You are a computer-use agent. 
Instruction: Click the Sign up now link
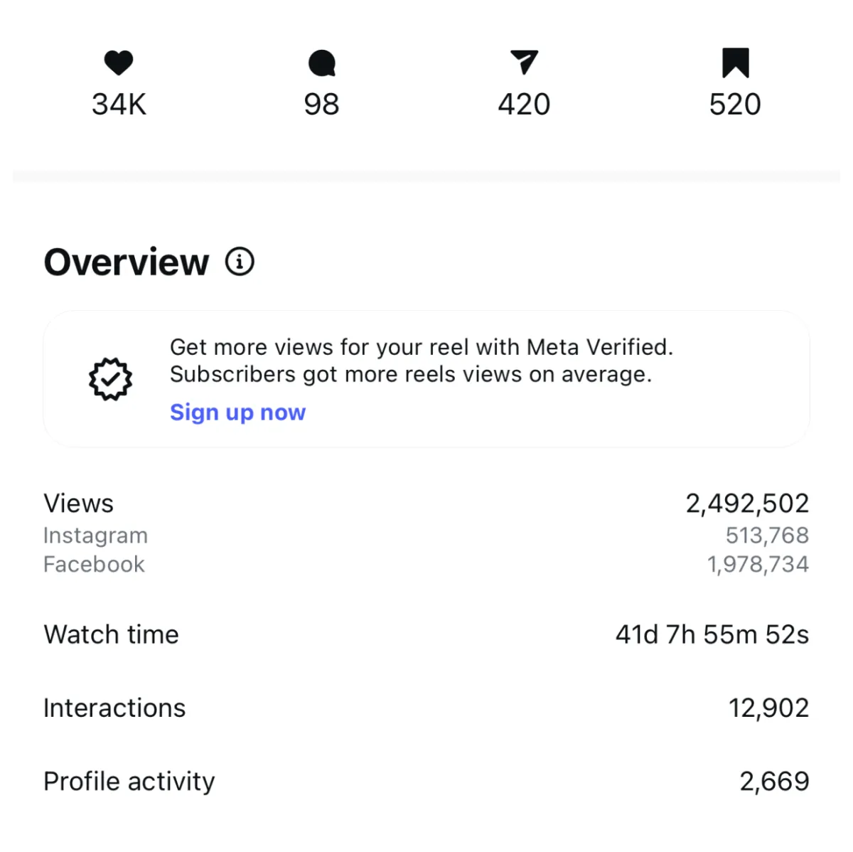point(237,412)
